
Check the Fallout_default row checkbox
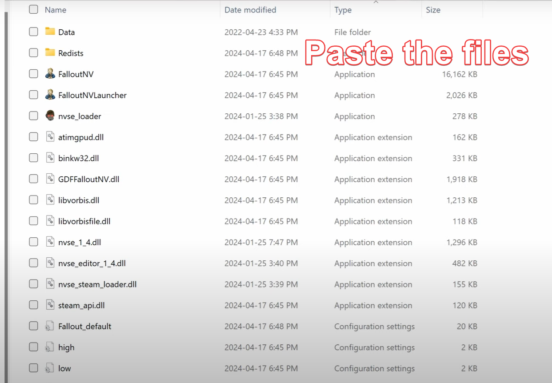tap(33, 326)
